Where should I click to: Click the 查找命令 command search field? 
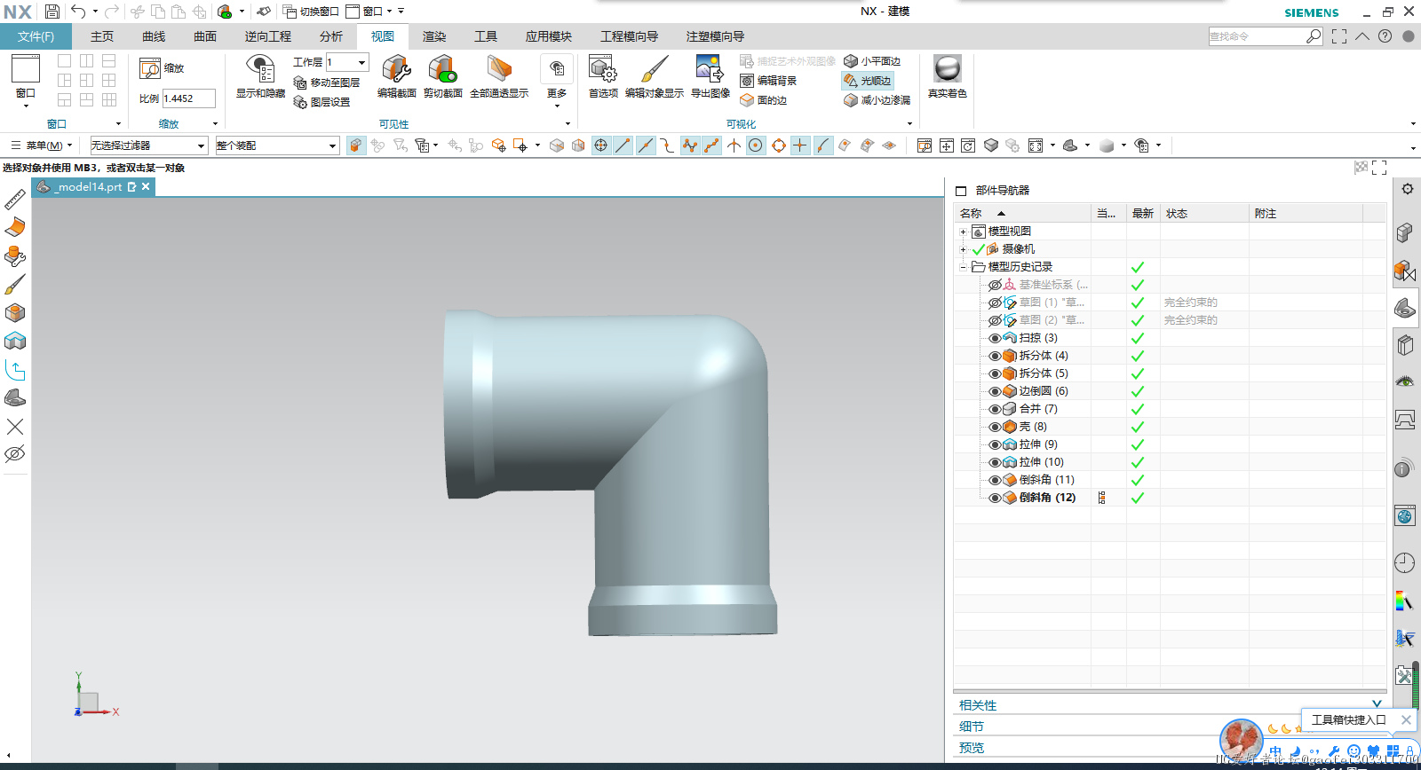pyautogui.click(x=1257, y=36)
